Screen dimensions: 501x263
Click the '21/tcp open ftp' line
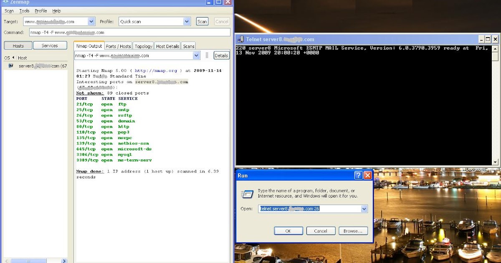click(101, 104)
